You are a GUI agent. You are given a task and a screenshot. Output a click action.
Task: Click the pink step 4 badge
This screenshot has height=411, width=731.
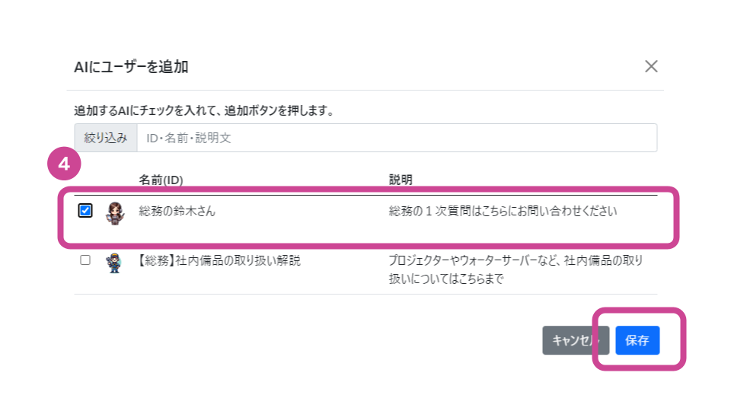tap(65, 164)
